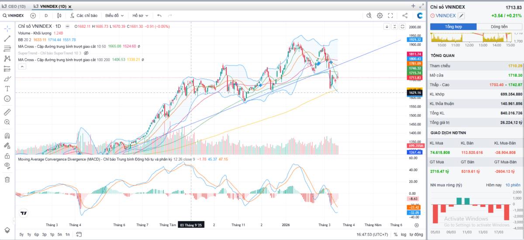Open the go to date calendar icon
This screenshot has height=240, width=524.
click(x=79, y=234)
